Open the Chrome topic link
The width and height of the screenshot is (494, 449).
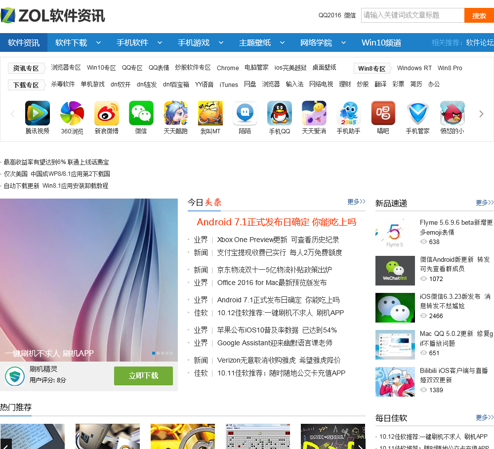tap(228, 68)
